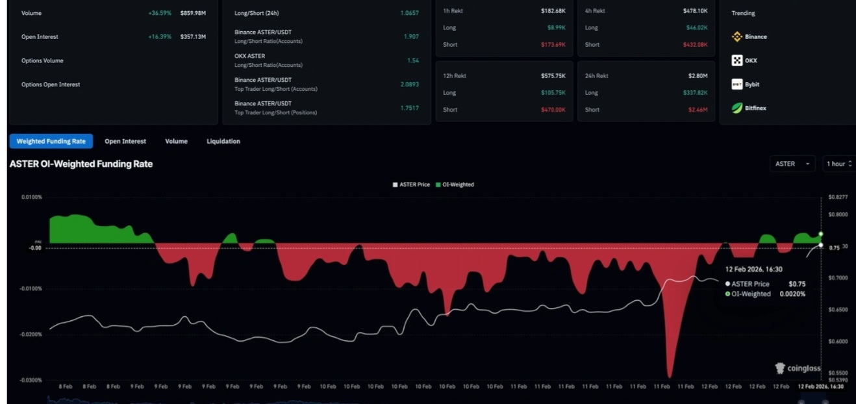Switch to the Liquidation tab
This screenshot has width=856, height=404.
click(x=223, y=141)
